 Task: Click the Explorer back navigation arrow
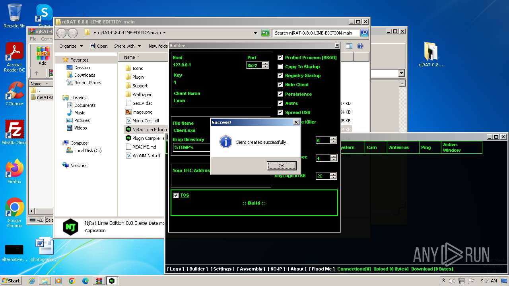pos(62,33)
